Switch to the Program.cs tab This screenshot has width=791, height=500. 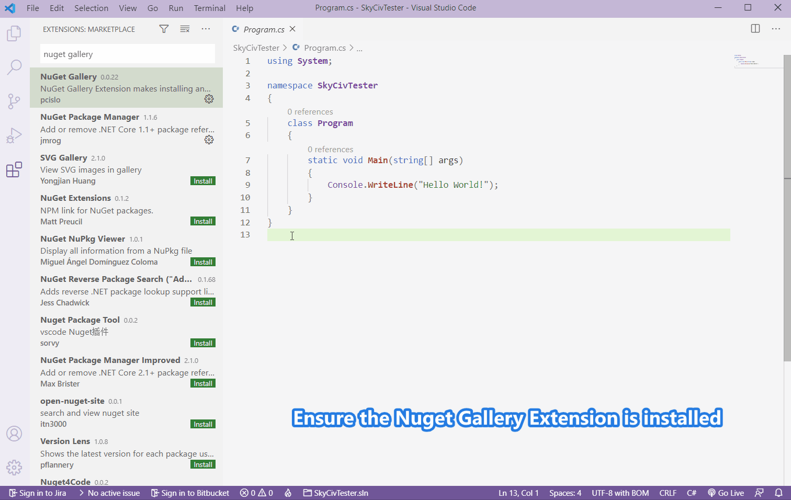(x=264, y=29)
